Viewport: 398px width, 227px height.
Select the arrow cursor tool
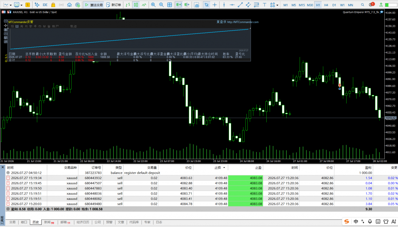206,5
